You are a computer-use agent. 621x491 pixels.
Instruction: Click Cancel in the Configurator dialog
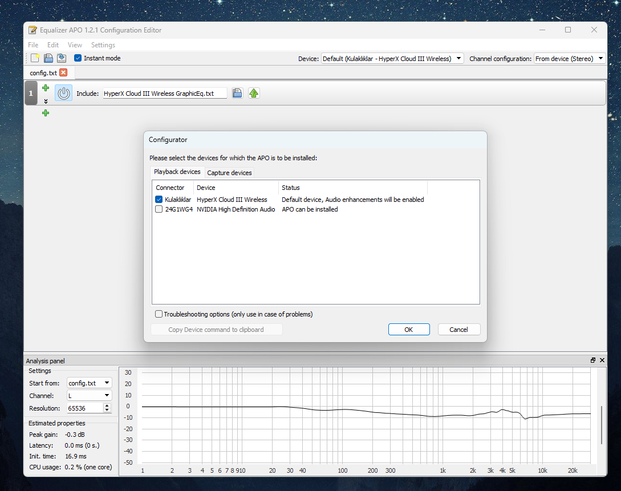(458, 330)
